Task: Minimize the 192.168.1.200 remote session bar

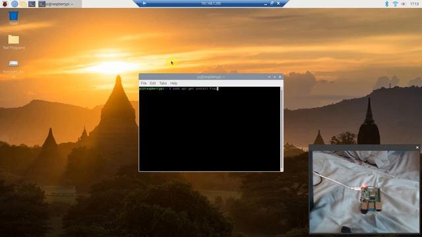Action: [x=265, y=3]
